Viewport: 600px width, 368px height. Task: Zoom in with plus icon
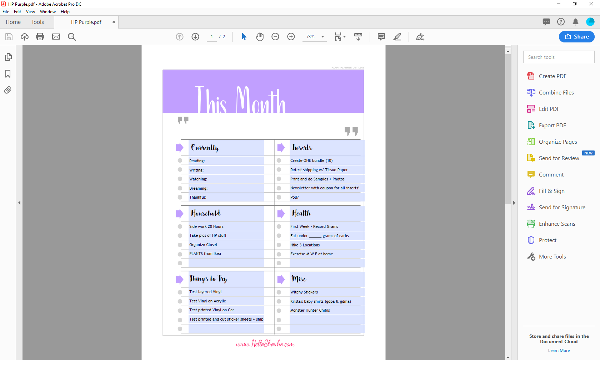click(291, 37)
